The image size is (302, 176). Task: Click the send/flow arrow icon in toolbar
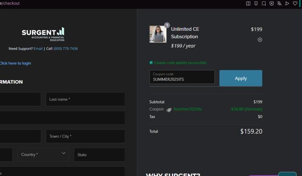(287, 3)
